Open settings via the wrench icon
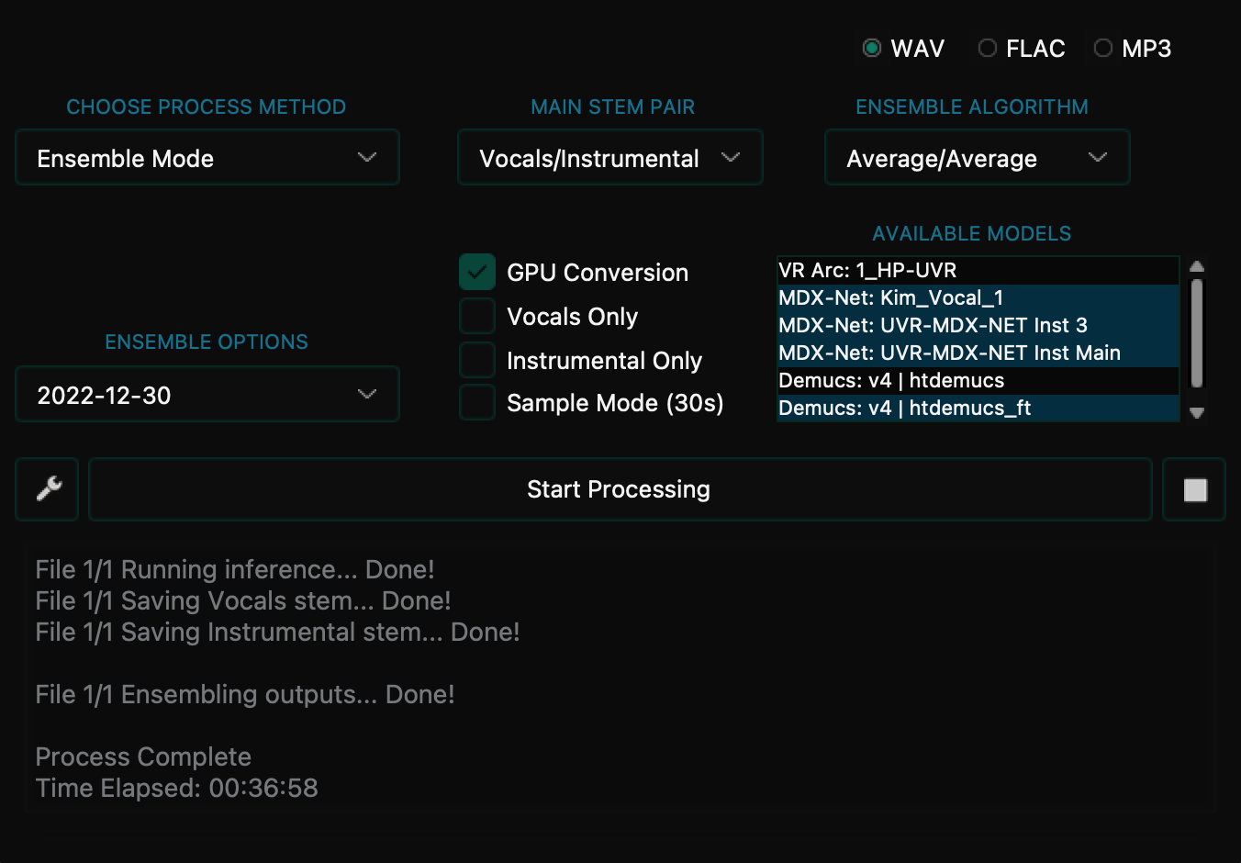1241x863 pixels. 46,489
